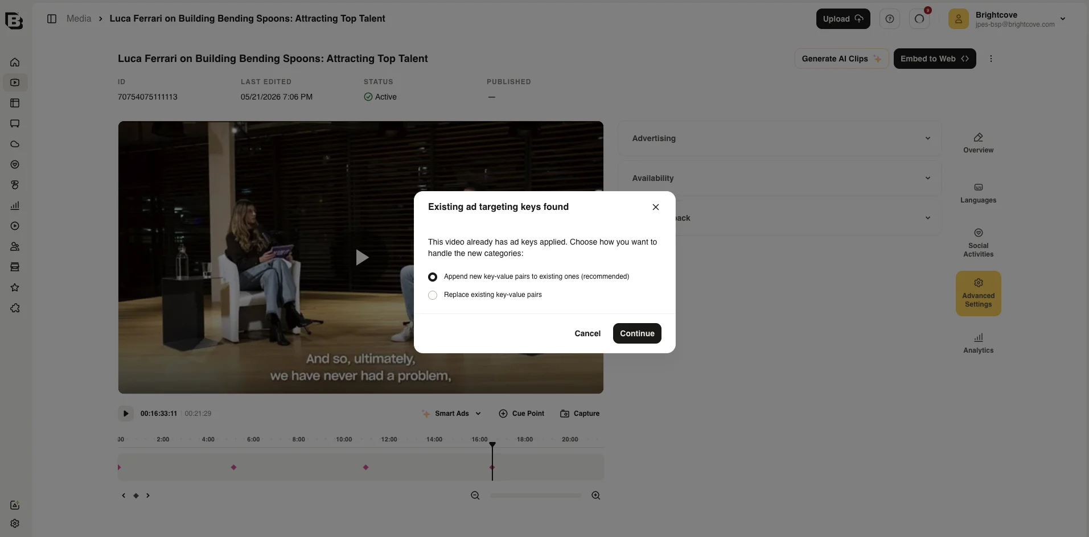
Task: Open the notifications spinner icon with badge
Action: (x=919, y=19)
